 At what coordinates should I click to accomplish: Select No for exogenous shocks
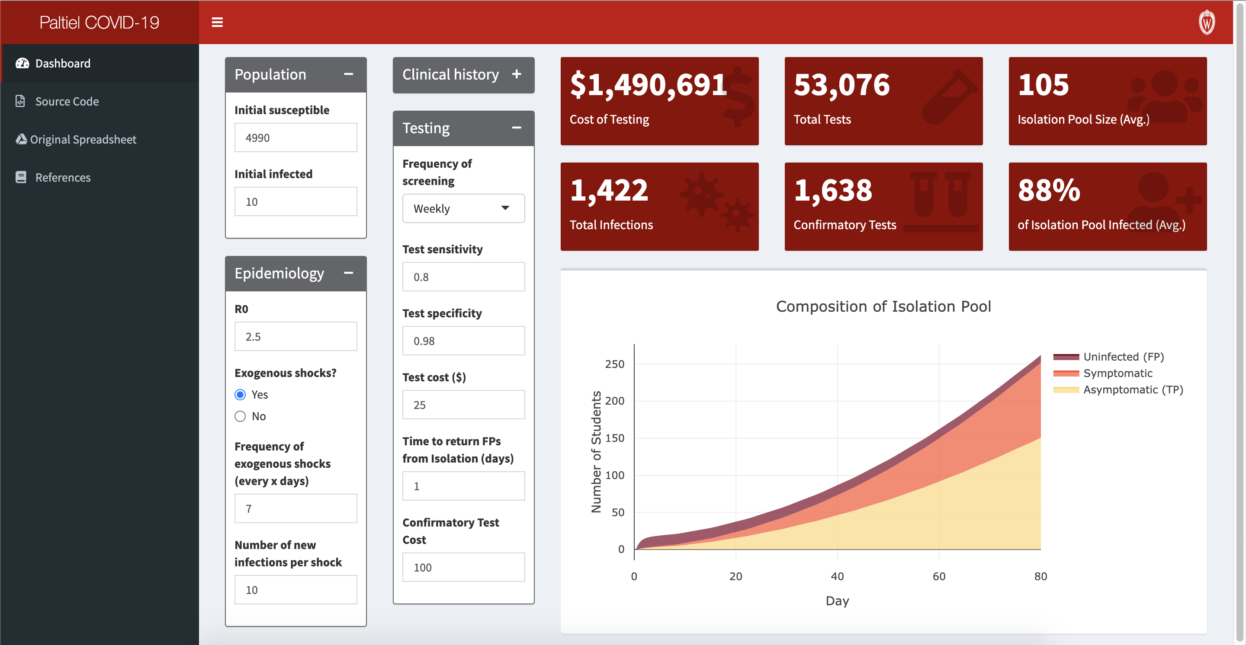[241, 416]
